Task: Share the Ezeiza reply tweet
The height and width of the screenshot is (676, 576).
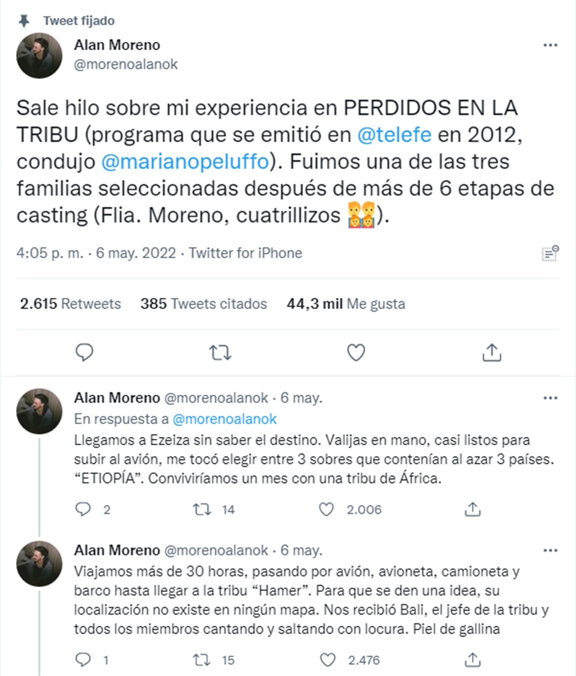Action: tap(472, 509)
